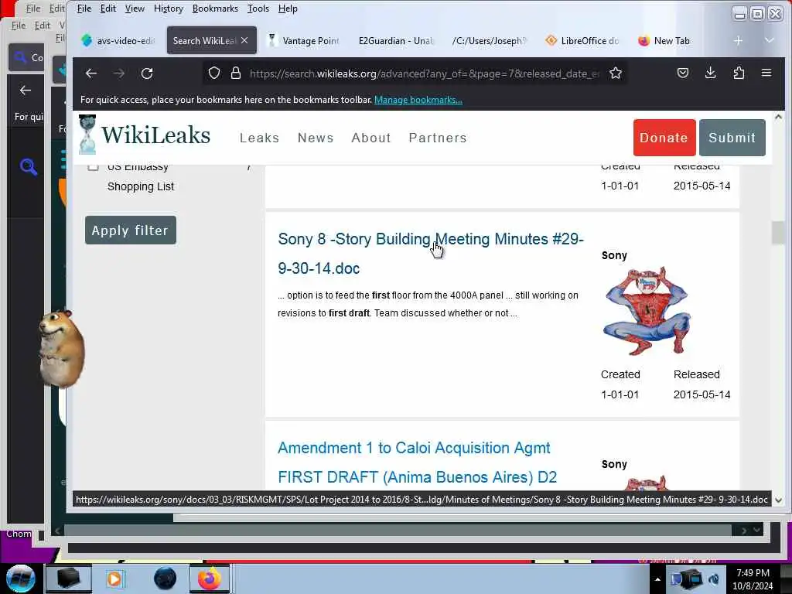Open the Pocket save icon
792x594 pixels.
[x=683, y=73]
